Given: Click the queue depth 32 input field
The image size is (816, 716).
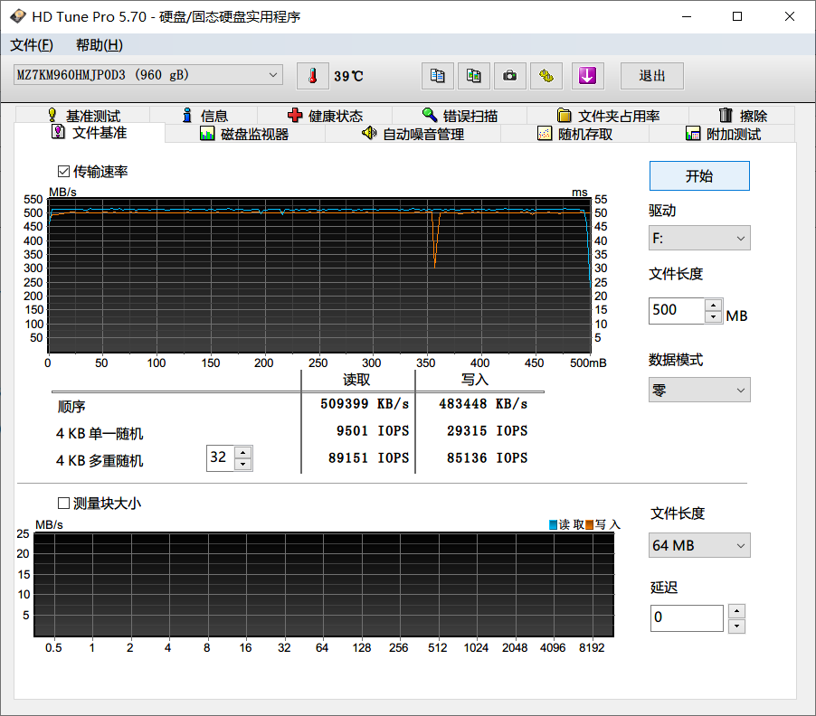Looking at the screenshot, I should point(221,458).
